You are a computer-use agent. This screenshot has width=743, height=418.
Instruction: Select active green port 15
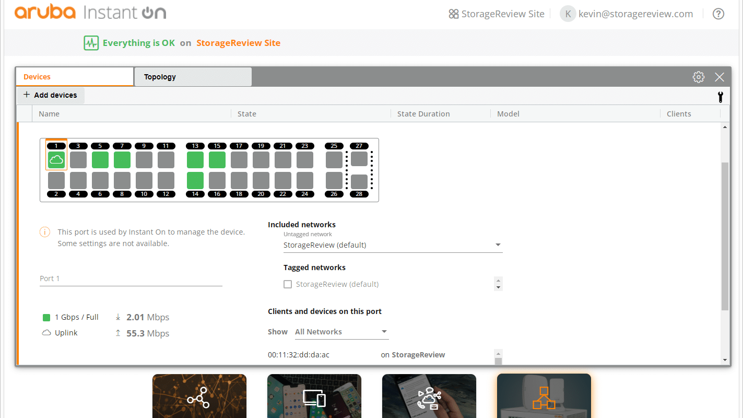pos(217,160)
